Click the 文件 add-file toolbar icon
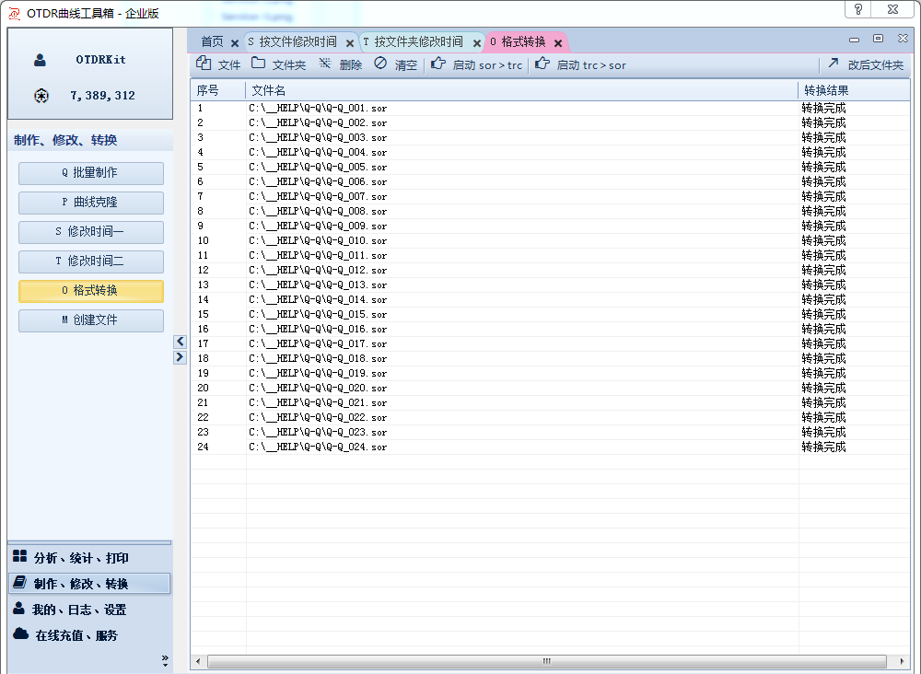 pos(204,64)
